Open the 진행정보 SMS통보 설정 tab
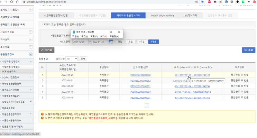 (x=220, y=16)
